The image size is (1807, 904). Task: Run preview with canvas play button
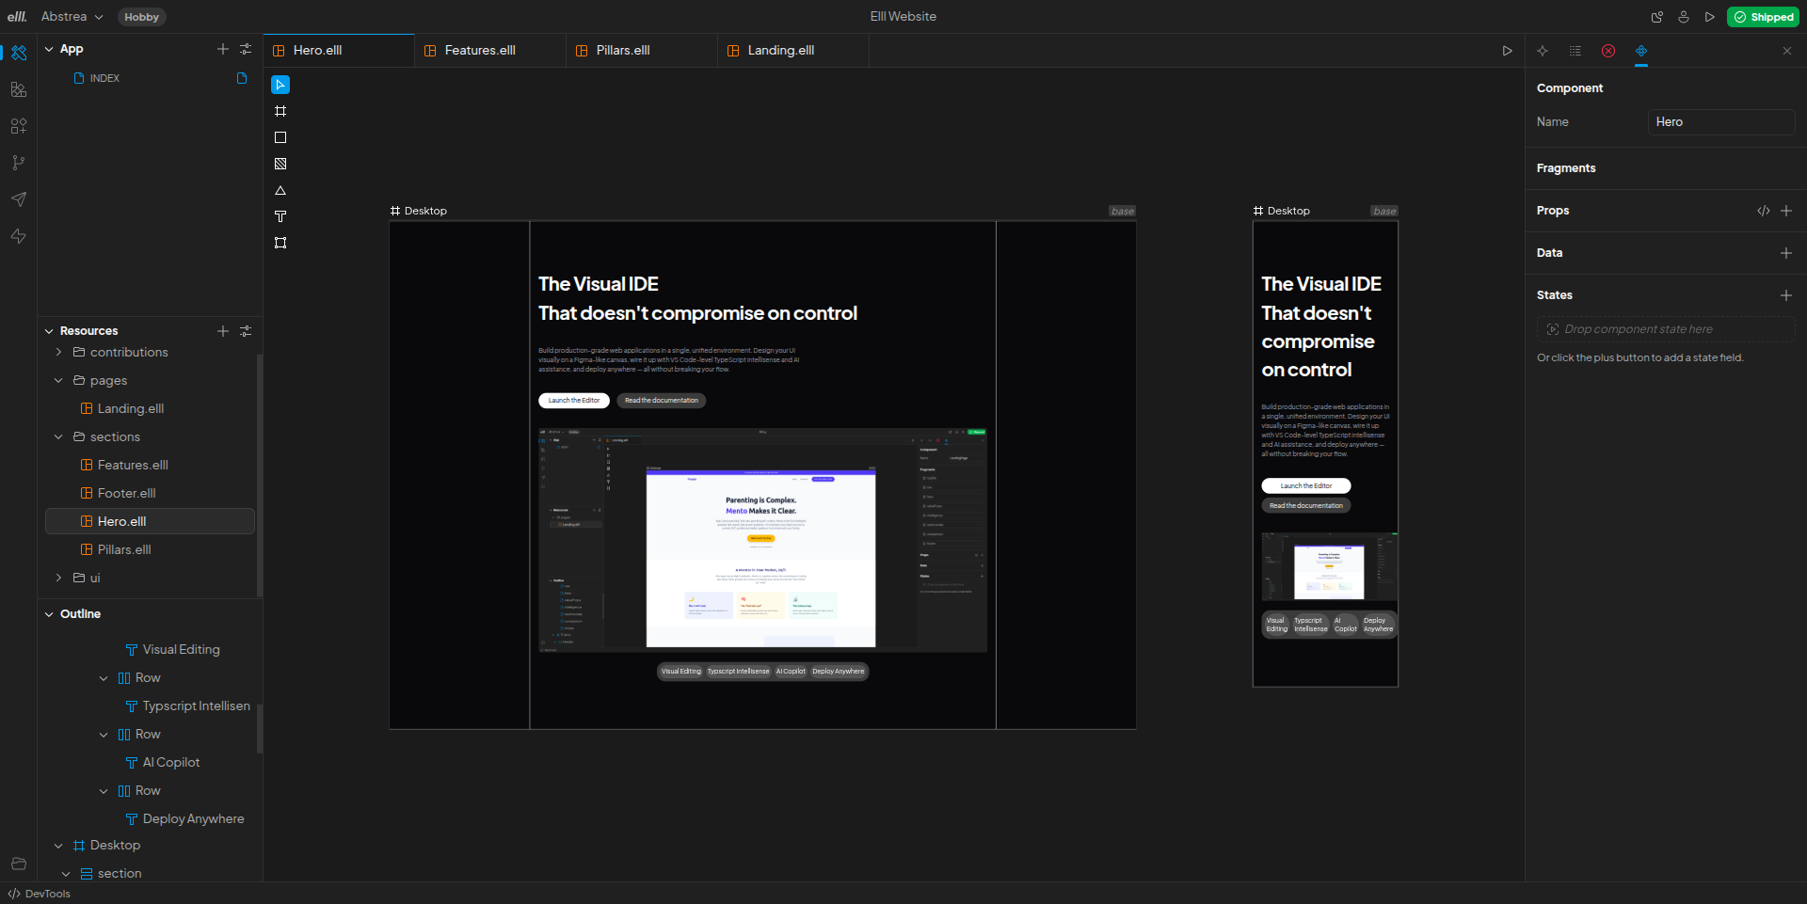coord(1507,51)
